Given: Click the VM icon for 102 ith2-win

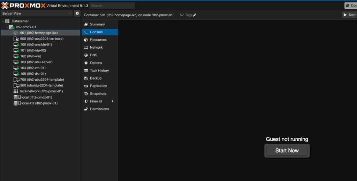Looking at the screenshot, I should tap(16, 56).
